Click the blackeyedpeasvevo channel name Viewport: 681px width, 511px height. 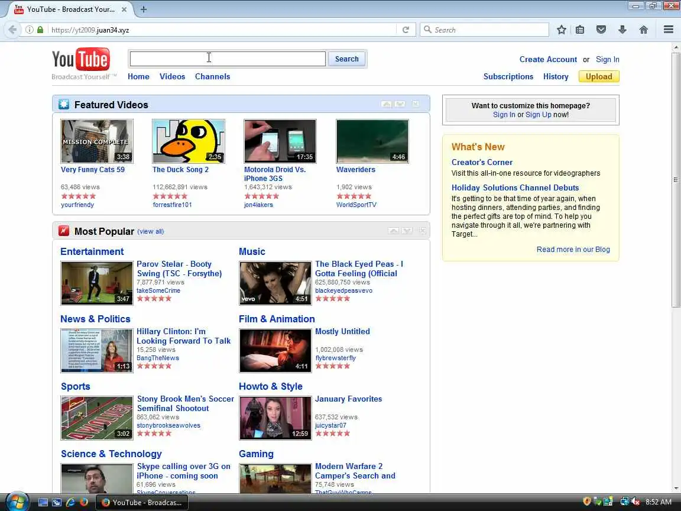(343, 291)
